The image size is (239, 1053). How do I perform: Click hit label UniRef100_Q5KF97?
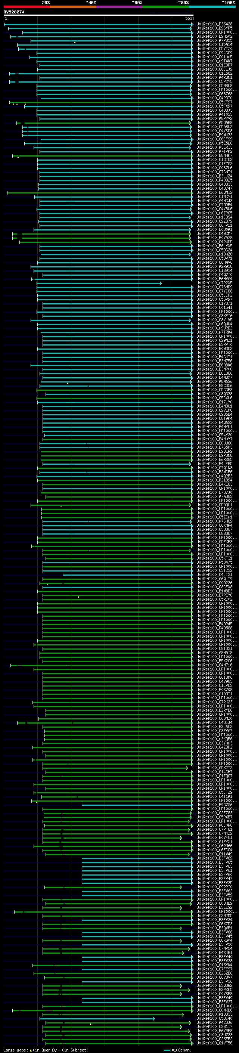[x=214, y=102]
